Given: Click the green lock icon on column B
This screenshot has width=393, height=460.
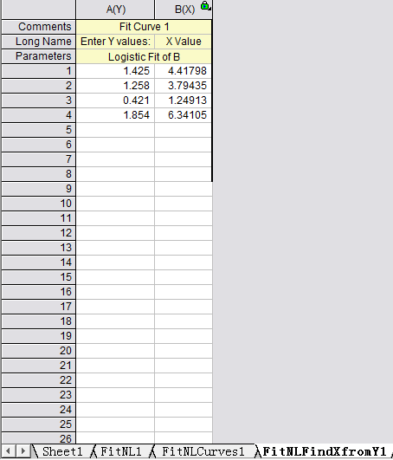Looking at the screenshot, I should tap(205, 6).
